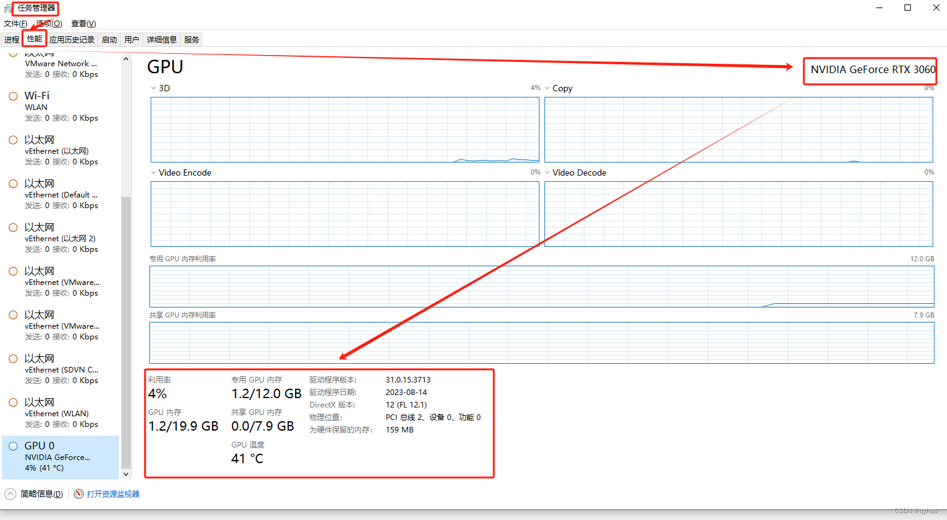
Task: Select the GPU 0 NVIDIA GeForce entry
Action: tap(60, 457)
